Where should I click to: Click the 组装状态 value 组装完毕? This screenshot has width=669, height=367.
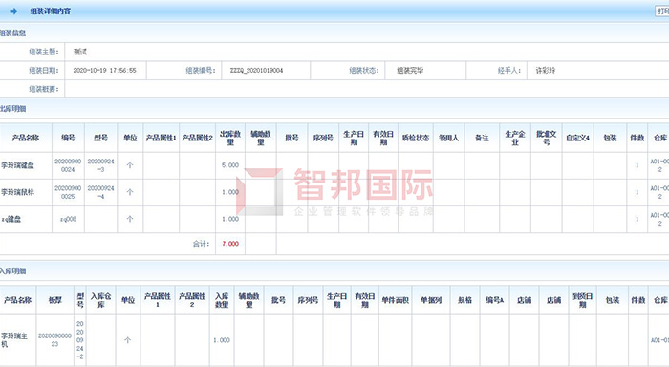tap(410, 71)
